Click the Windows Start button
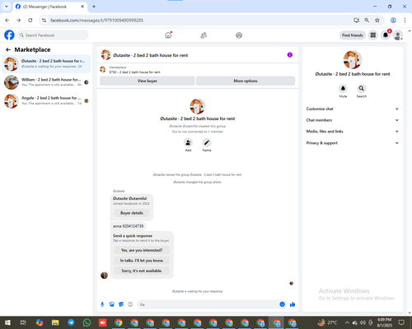The width and height of the screenshot is (412, 329). click(x=7, y=322)
